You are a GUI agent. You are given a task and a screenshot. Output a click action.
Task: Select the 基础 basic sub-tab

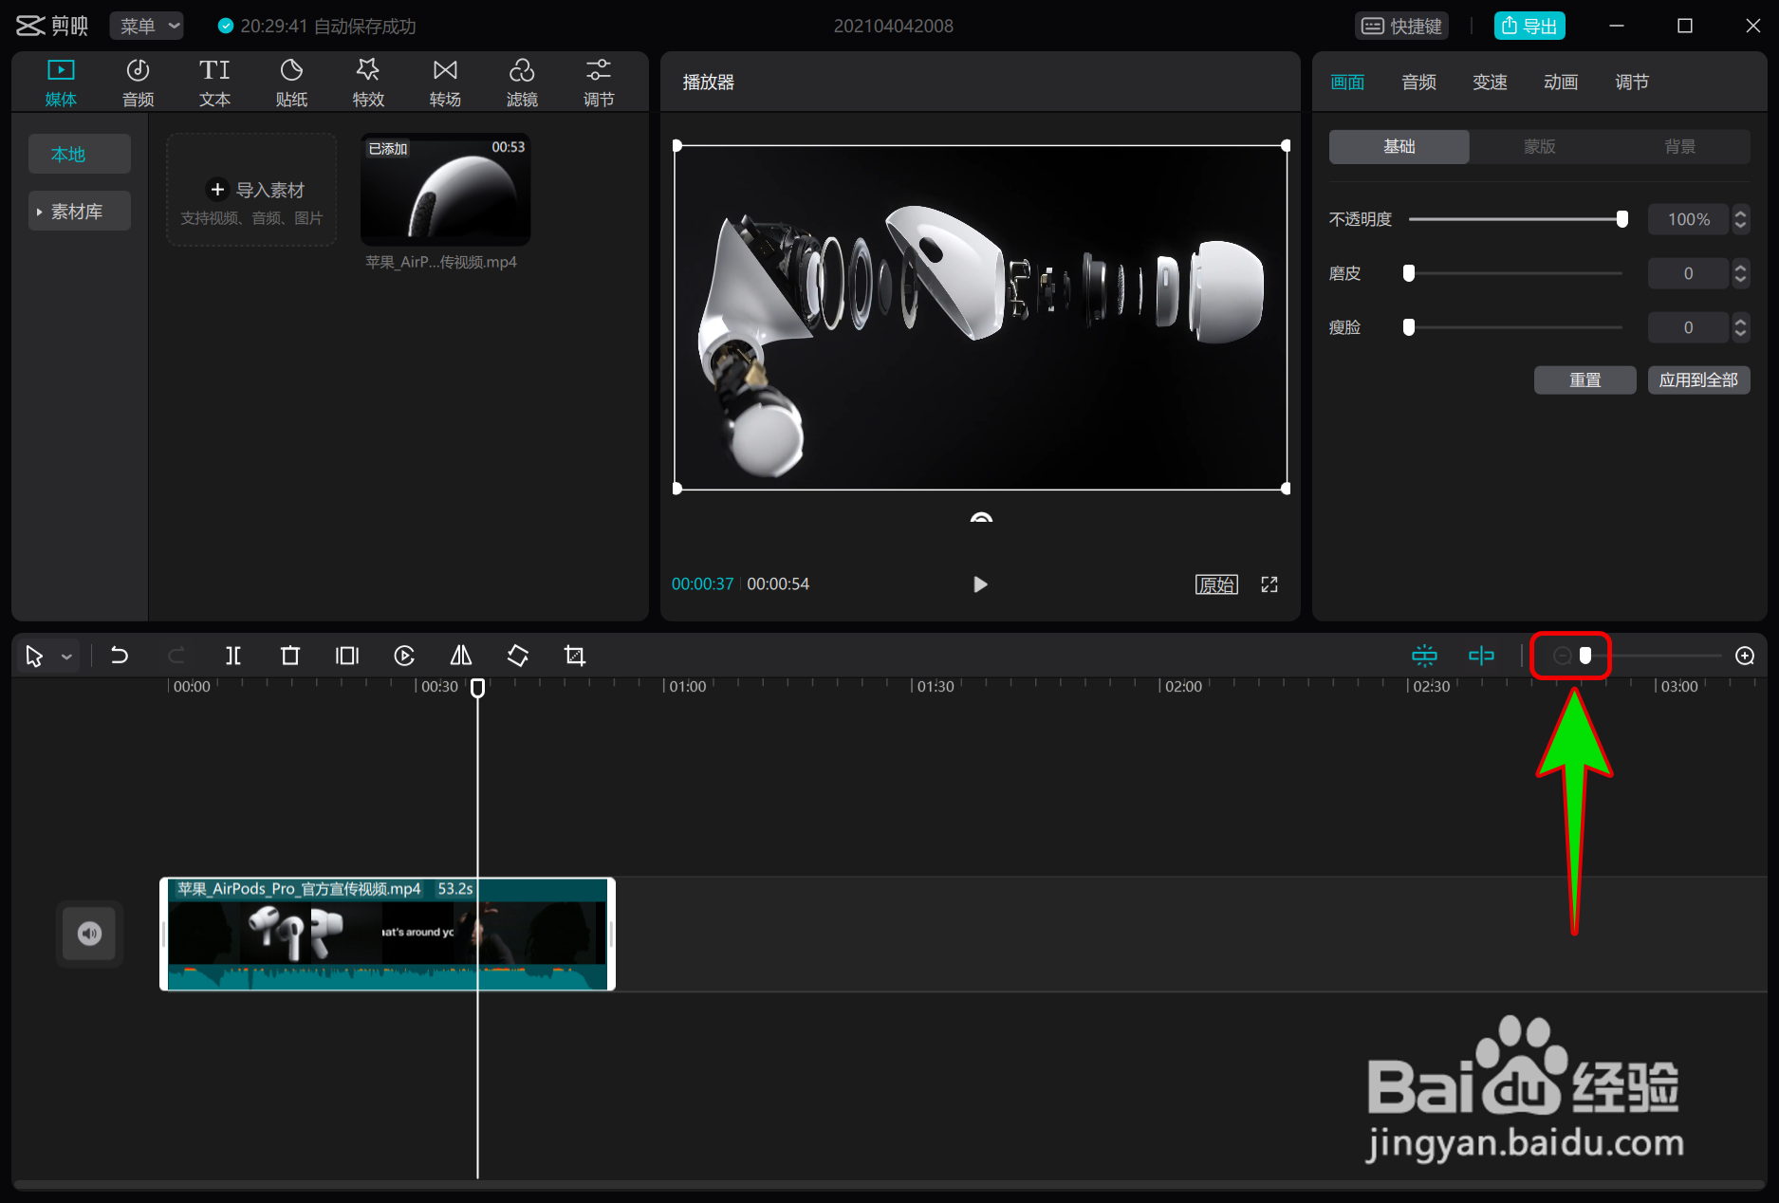1399,146
